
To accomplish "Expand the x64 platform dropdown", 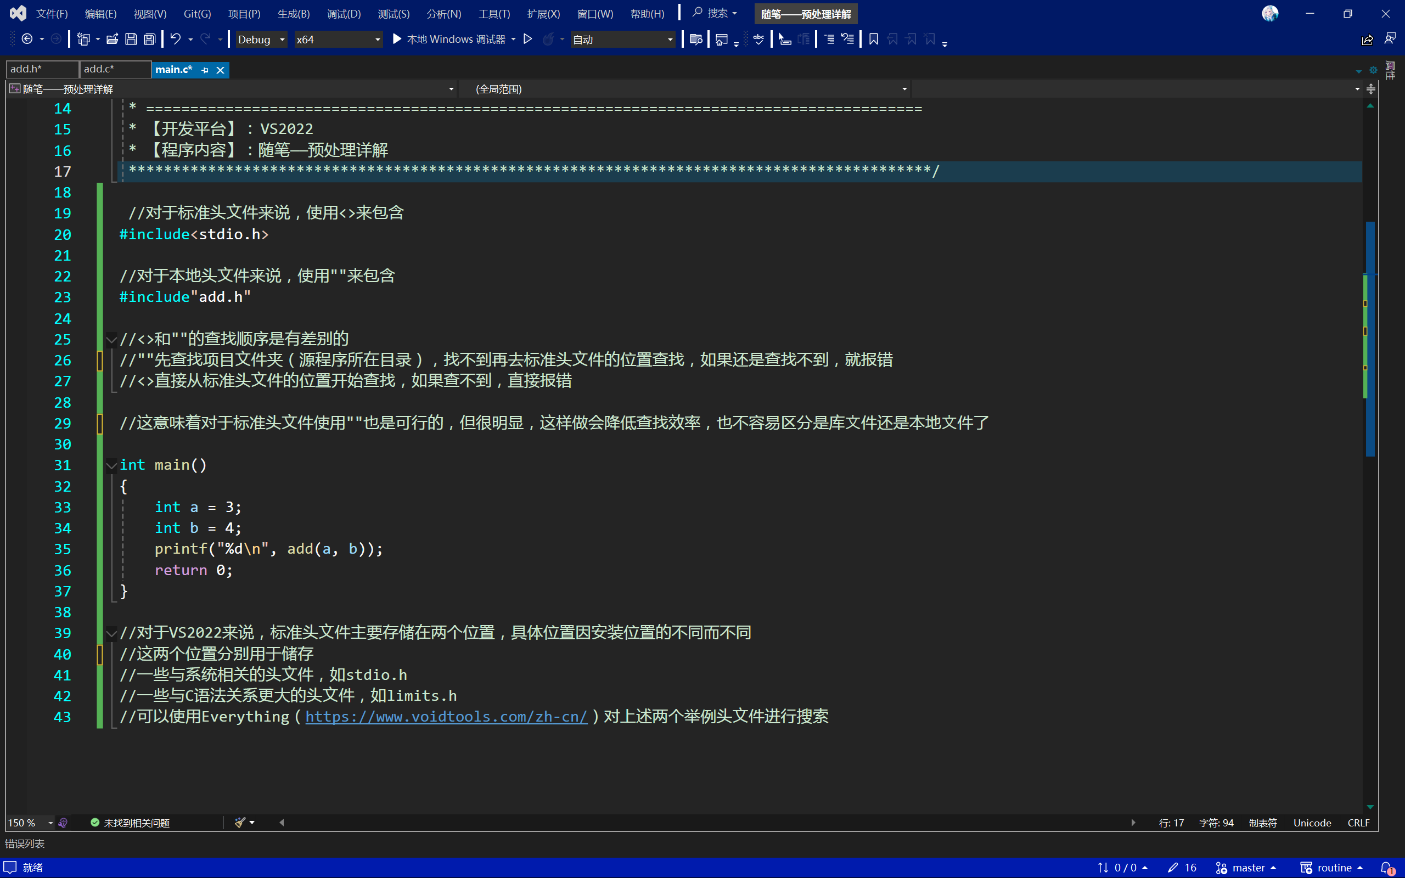I will click(375, 40).
